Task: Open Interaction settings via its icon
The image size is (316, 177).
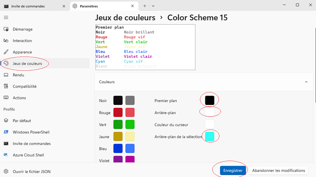Action: 6,41
